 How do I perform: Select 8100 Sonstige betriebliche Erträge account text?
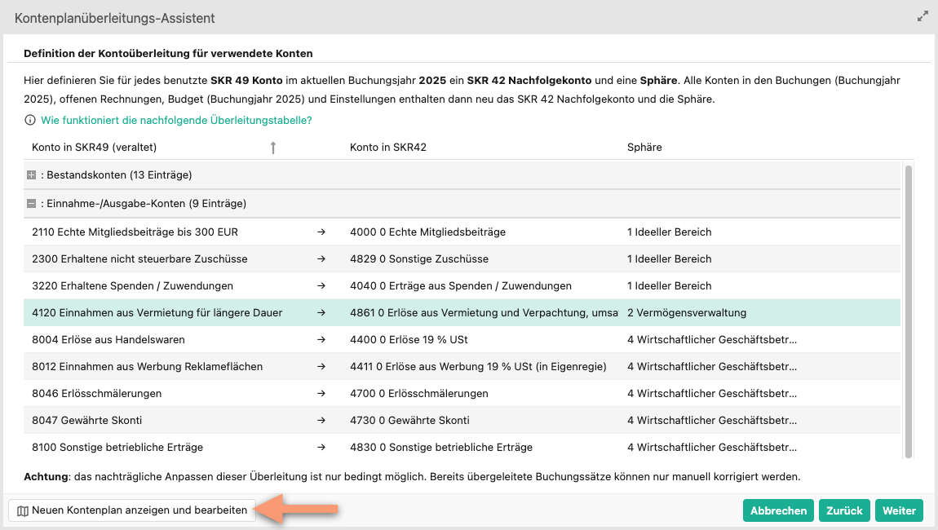coord(117,448)
